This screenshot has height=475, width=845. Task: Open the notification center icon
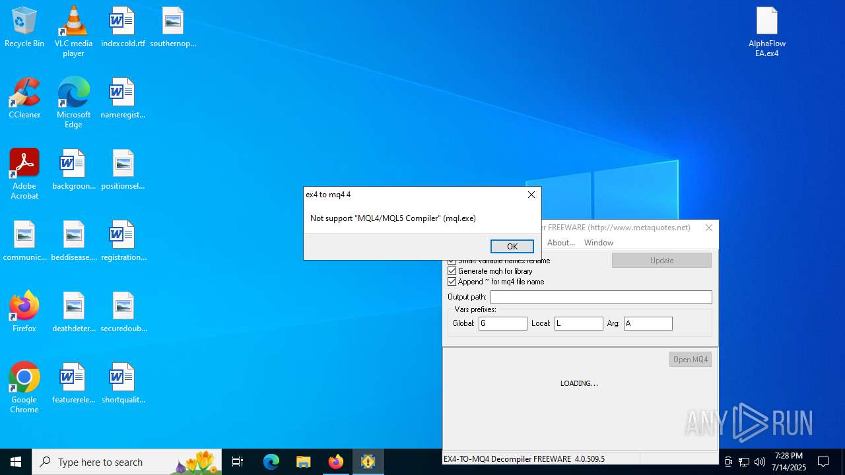tap(823, 462)
